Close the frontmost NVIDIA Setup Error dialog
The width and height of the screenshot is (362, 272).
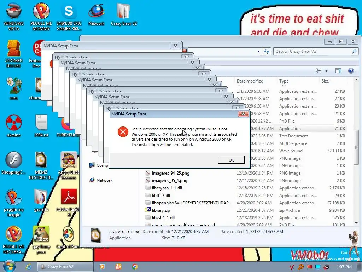243,114
